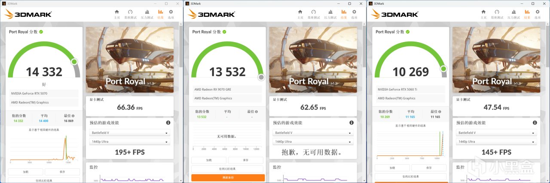This screenshot has height=183, width=550.
Task: Expand 1440p Ultra dropdown in RTX 5070 window
Action: coord(130,142)
